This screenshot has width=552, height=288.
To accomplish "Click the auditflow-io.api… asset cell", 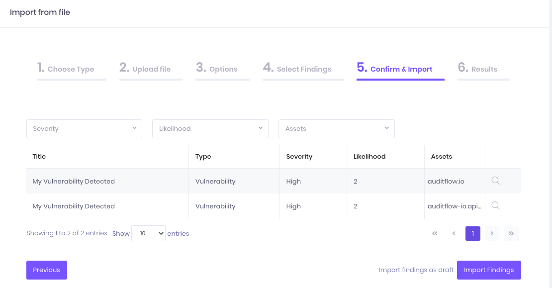I will click(x=455, y=206).
